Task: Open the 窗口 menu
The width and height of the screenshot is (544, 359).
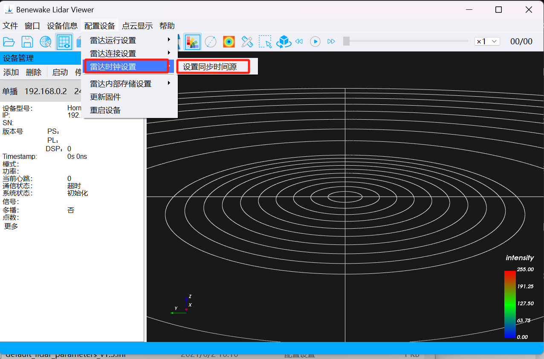Action: pyautogui.click(x=32, y=26)
